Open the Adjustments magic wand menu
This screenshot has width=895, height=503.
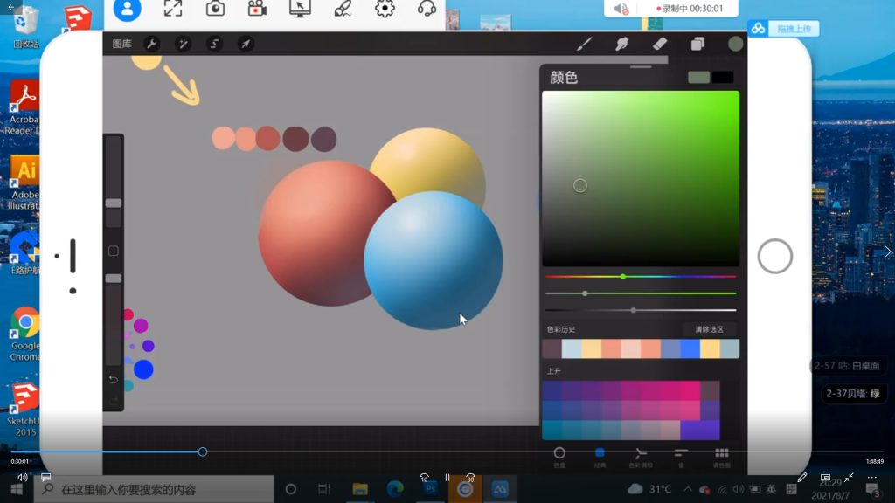(x=183, y=44)
